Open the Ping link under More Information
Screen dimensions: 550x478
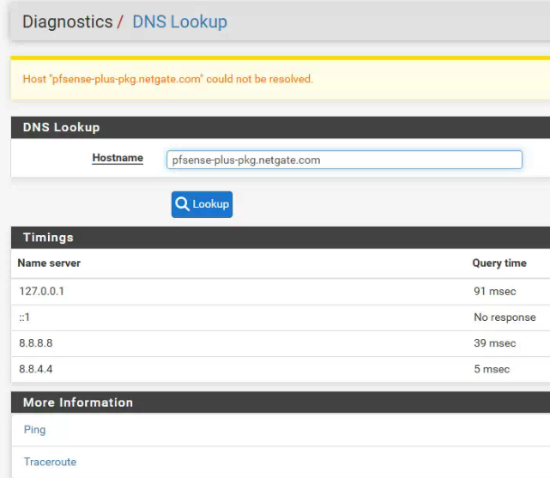tap(34, 430)
